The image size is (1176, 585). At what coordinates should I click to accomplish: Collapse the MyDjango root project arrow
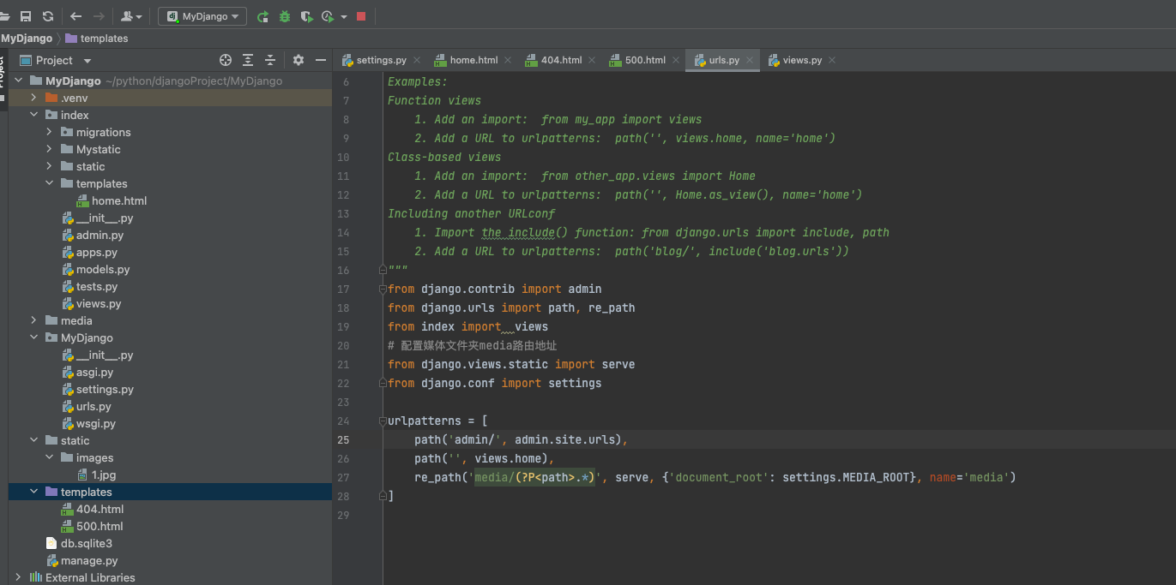(18, 81)
